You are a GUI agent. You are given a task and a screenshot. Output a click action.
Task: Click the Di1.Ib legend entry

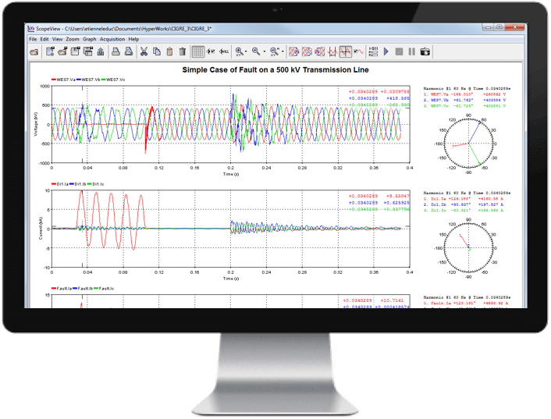[x=78, y=184]
